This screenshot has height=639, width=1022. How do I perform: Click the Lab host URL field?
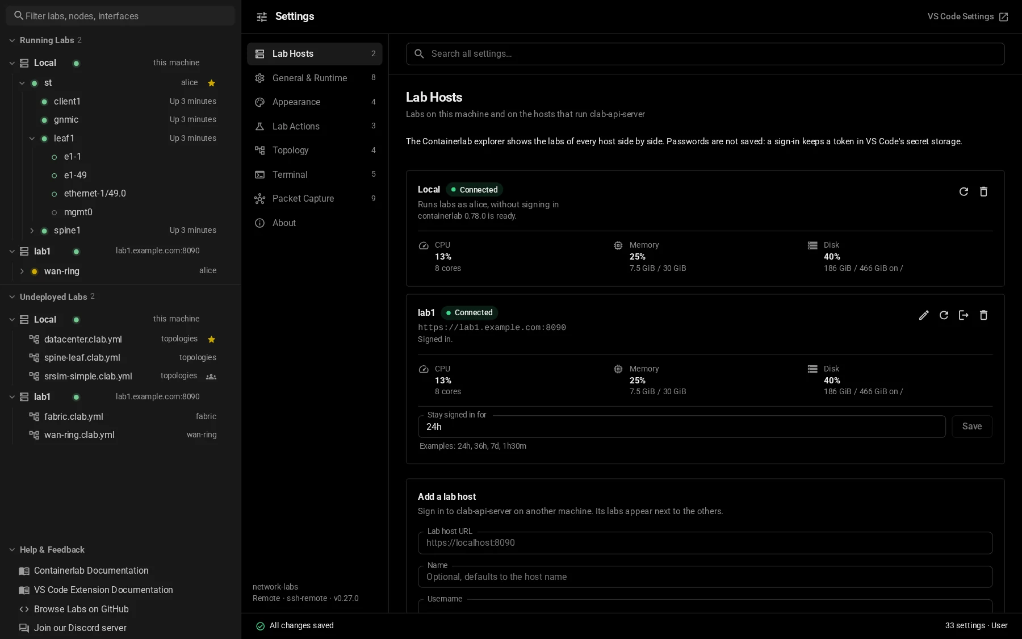[x=705, y=543]
